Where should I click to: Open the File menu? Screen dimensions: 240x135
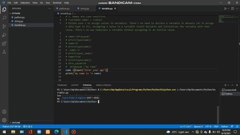pos(9,3)
